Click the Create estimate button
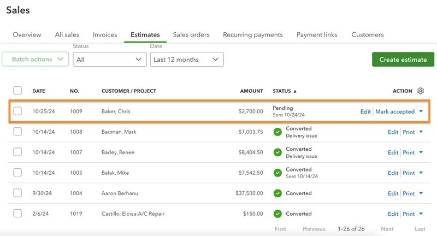Image resolution: width=437 pixels, height=236 pixels. click(403, 60)
